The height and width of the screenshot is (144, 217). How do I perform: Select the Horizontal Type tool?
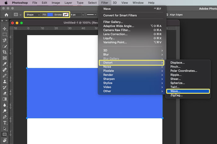pos(5,123)
